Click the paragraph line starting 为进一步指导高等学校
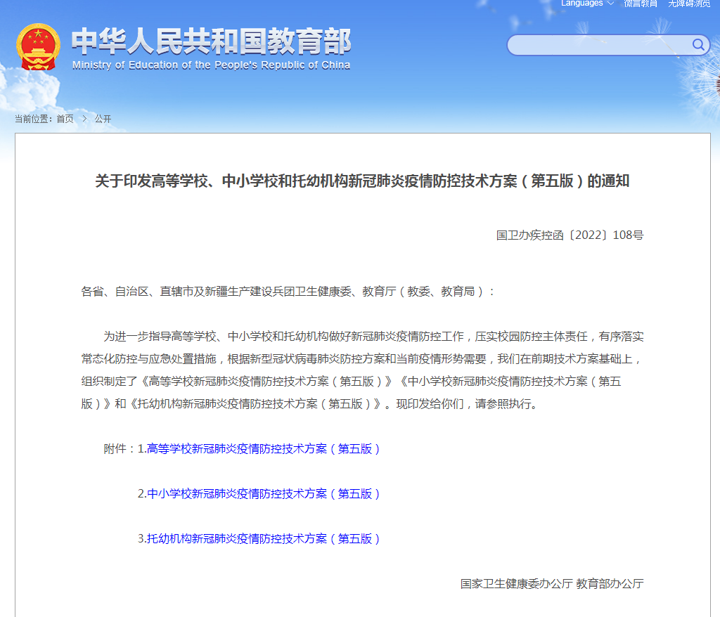This screenshot has width=720, height=617. point(373,337)
